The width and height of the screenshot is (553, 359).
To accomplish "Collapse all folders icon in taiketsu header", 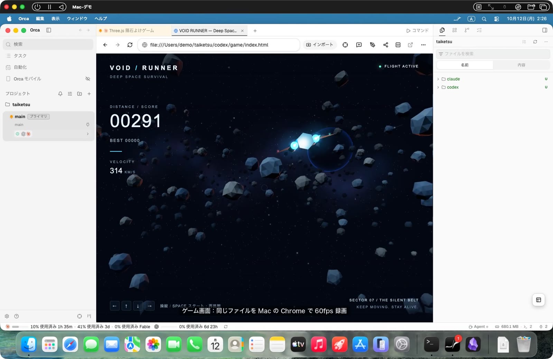I will click(x=524, y=42).
